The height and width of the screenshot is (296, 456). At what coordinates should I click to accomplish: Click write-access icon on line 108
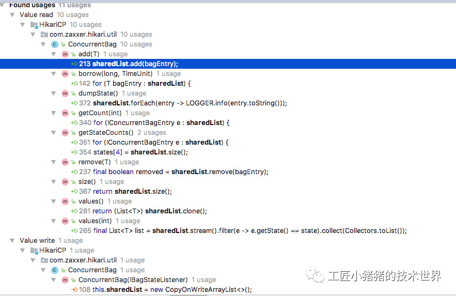74,290
